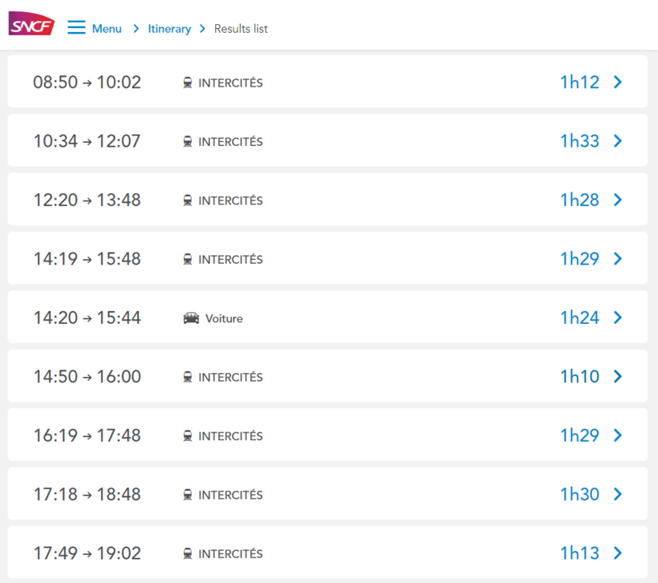
Task: Click the train icon on the 16:19 row
Action: coord(188,436)
